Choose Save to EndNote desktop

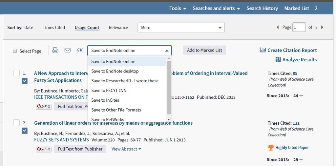(x=127, y=71)
